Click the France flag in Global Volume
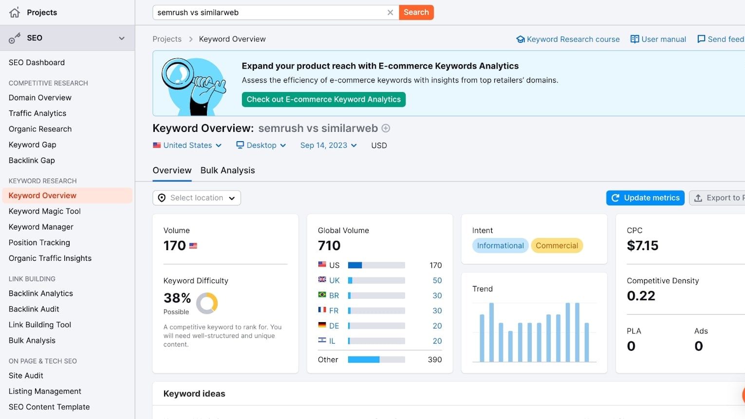Image resolution: width=745 pixels, height=419 pixels. (322, 310)
